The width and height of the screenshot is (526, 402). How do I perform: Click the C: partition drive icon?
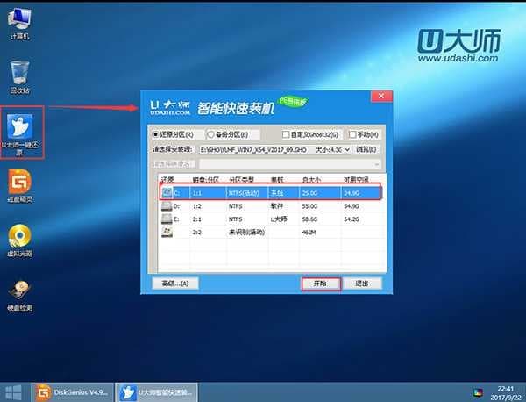(167, 193)
